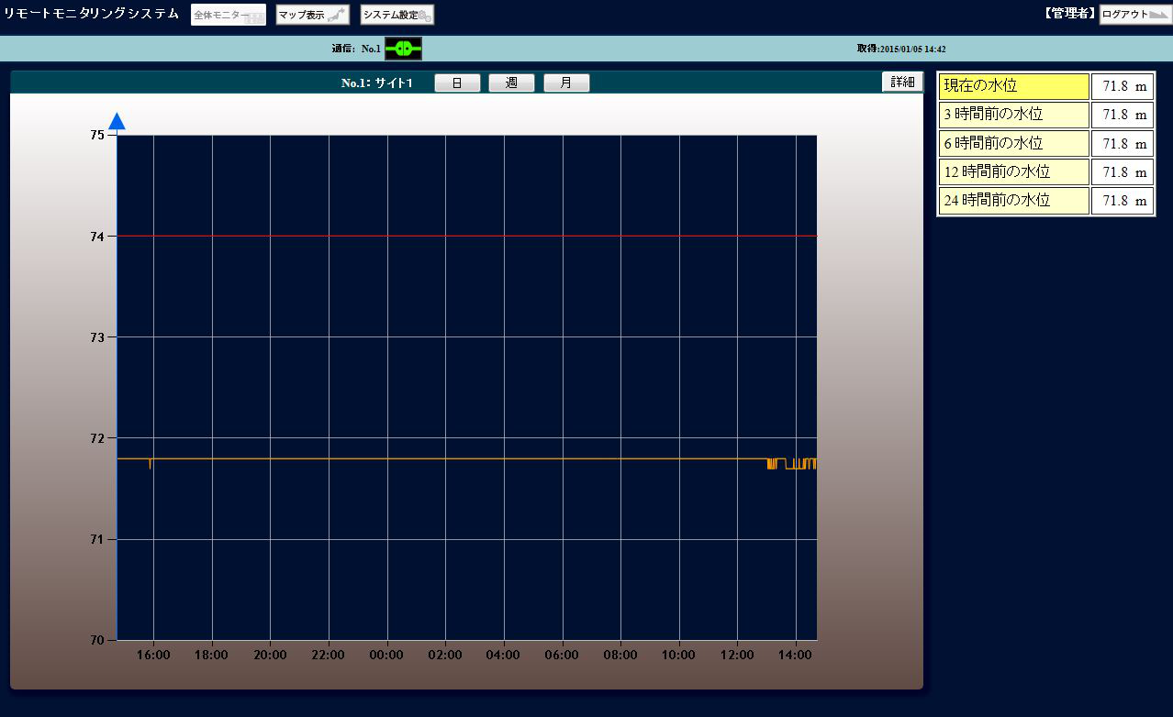
Task: Select the 24 時間前の水位 row label
Action: pyautogui.click(x=1013, y=200)
